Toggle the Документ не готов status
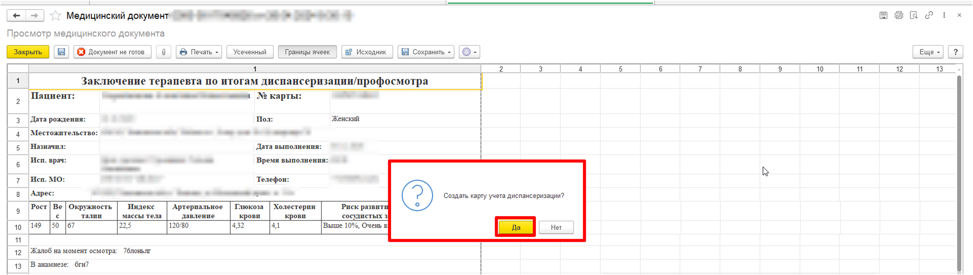Image resolution: width=973 pixels, height=275 pixels. (112, 52)
